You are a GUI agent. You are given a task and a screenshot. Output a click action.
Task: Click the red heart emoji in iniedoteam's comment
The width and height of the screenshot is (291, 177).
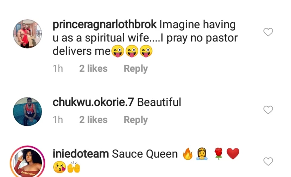coord(233,154)
